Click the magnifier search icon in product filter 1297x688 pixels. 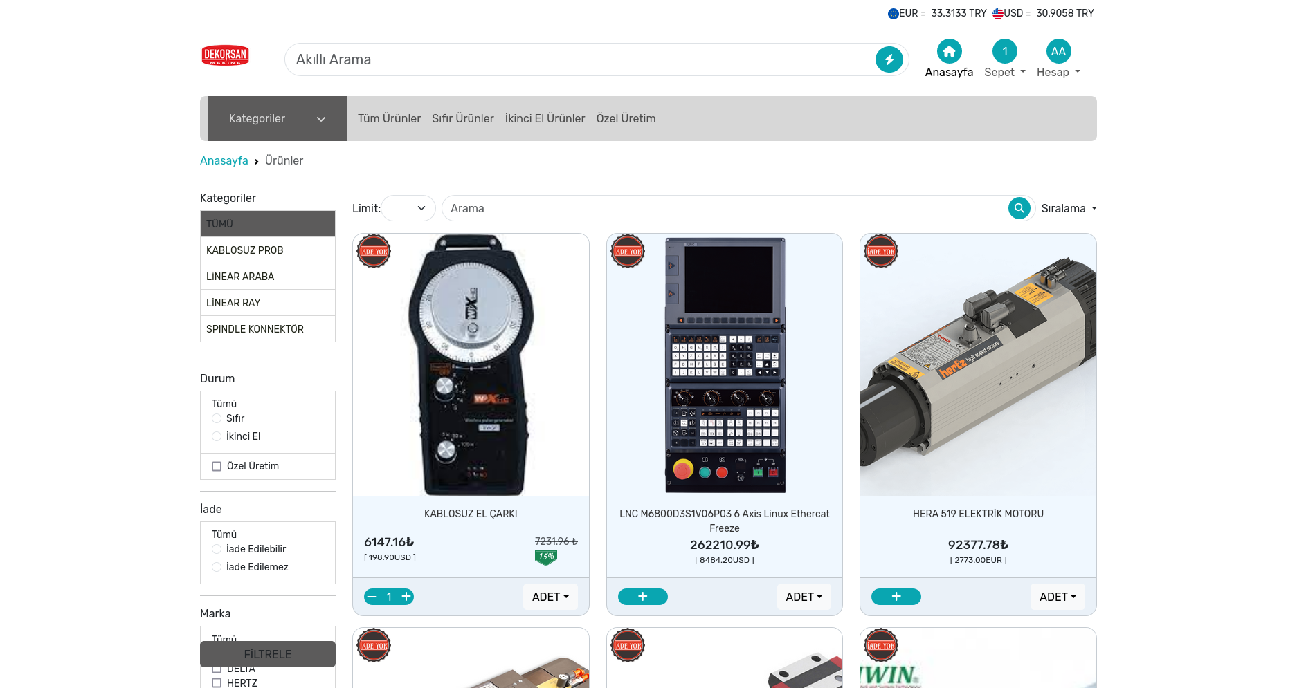pyautogui.click(x=1019, y=208)
